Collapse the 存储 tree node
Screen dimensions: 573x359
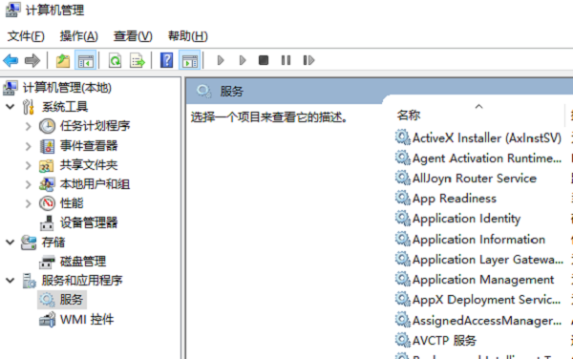tap(11, 243)
